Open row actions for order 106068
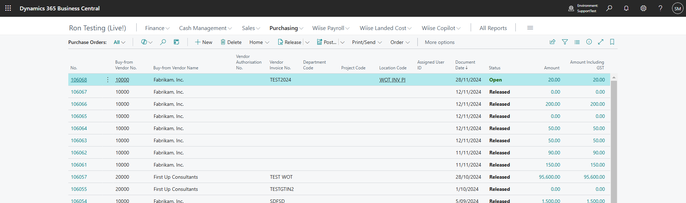Viewport: 686px width, 203px height. pos(108,80)
